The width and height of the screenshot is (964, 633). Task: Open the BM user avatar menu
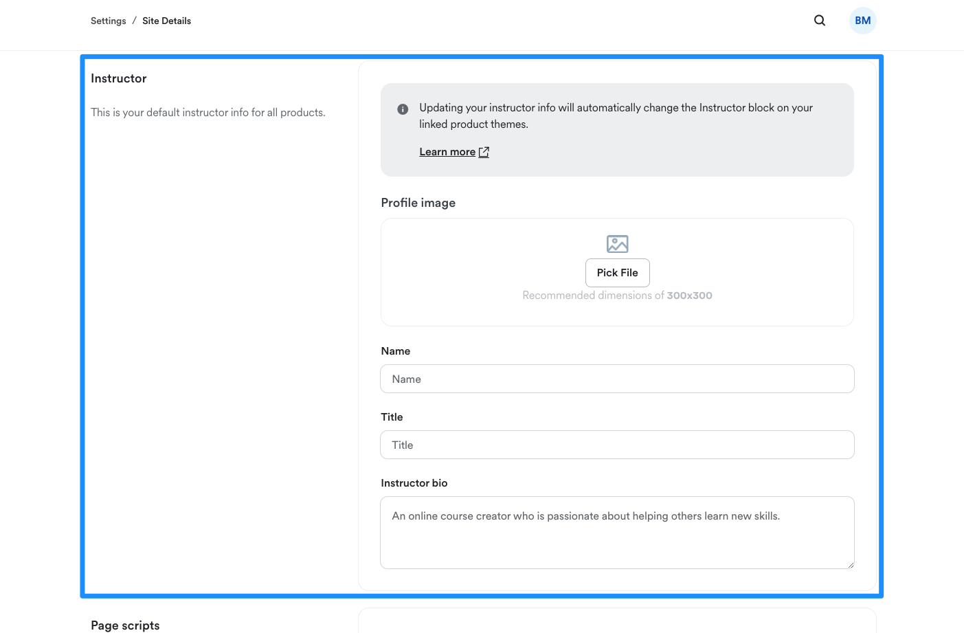(x=863, y=21)
